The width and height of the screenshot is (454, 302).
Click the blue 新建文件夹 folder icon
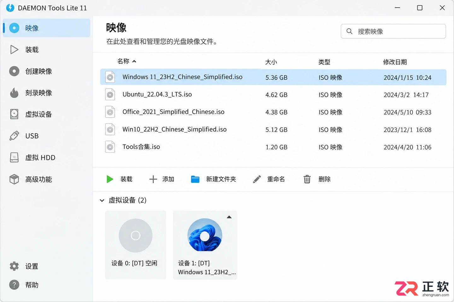pyautogui.click(x=195, y=179)
